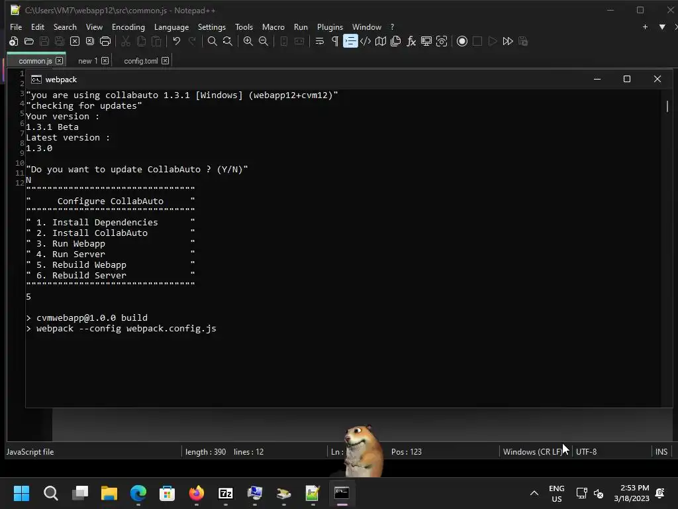Show all characters pilcrow icon
The image size is (678, 509).
point(334,41)
